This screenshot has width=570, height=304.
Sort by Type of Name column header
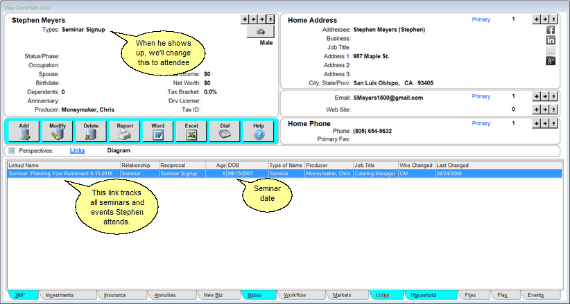click(x=286, y=166)
